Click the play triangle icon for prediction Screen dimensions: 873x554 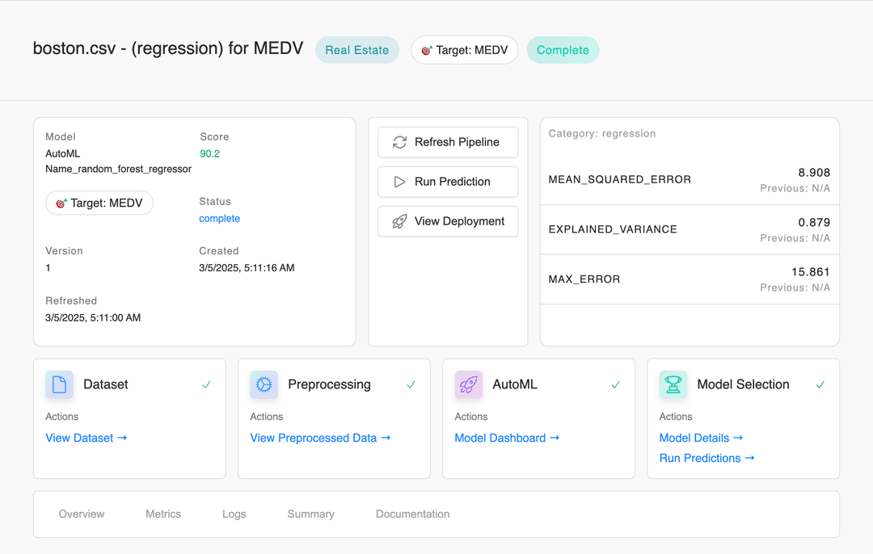click(399, 182)
